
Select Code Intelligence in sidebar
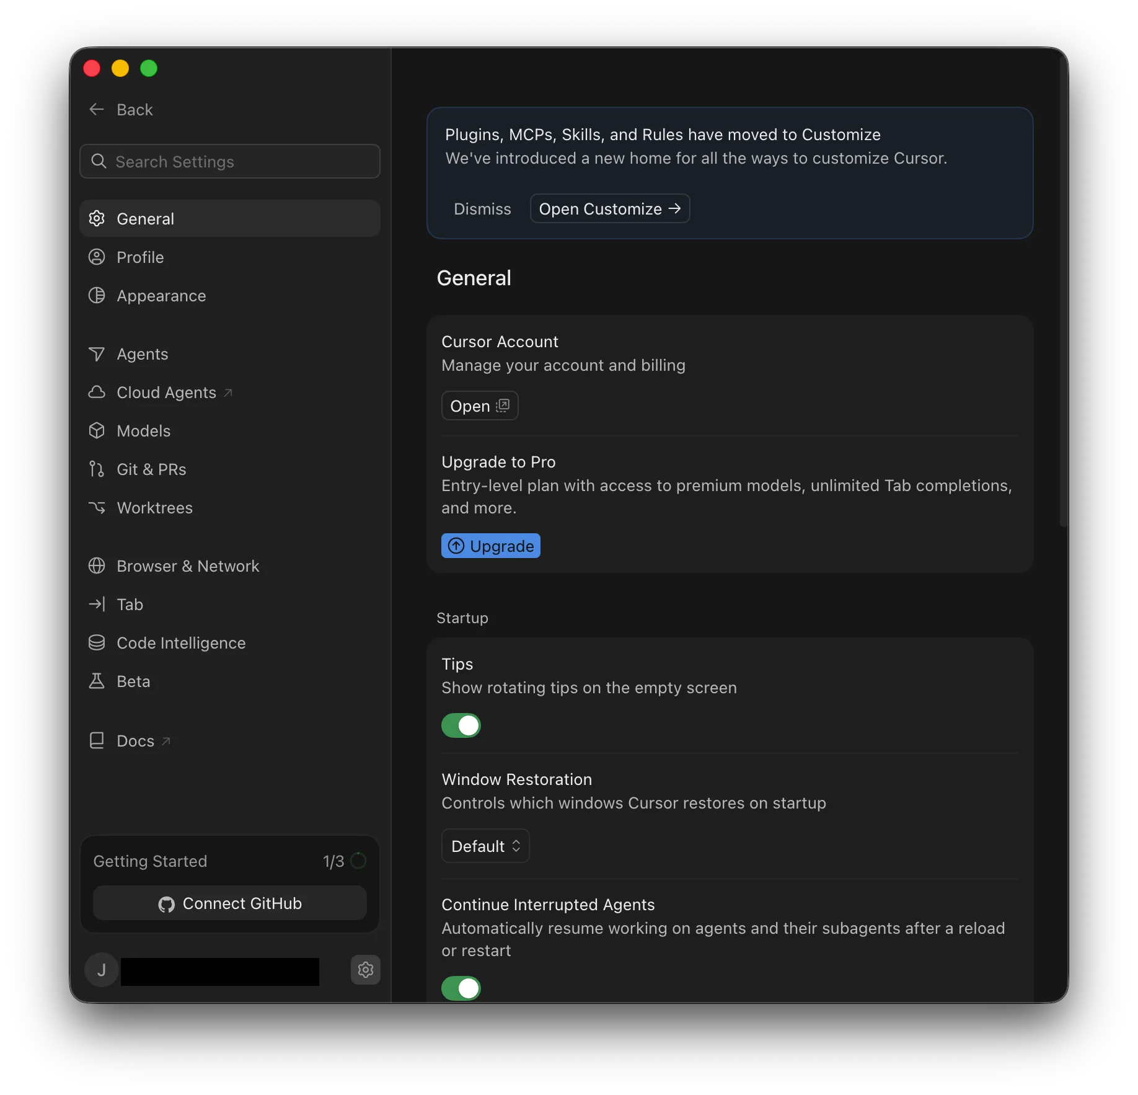230,642
